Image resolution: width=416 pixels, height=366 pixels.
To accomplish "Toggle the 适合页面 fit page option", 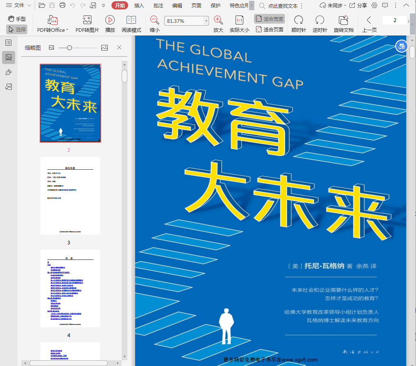I will 269,29.
